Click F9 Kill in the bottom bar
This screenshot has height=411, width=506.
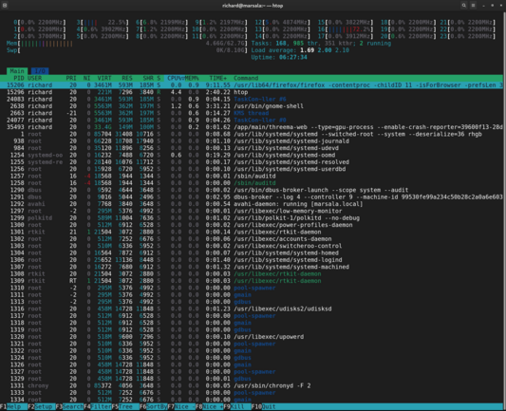[x=237, y=407]
